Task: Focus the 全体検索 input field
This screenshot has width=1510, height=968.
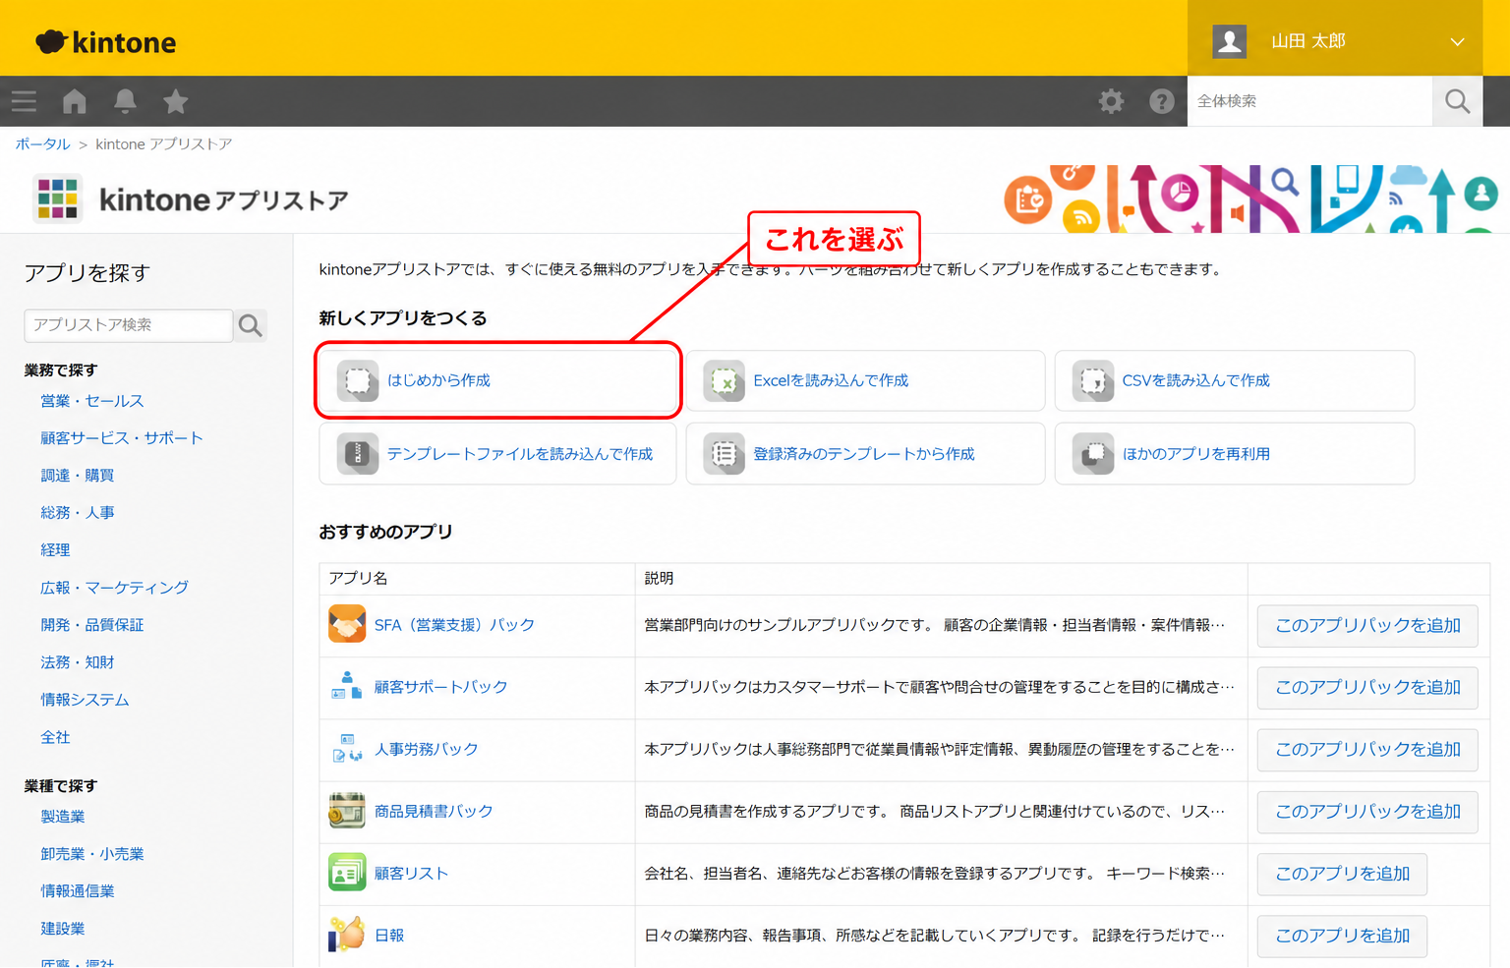Action: [x=1309, y=101]
